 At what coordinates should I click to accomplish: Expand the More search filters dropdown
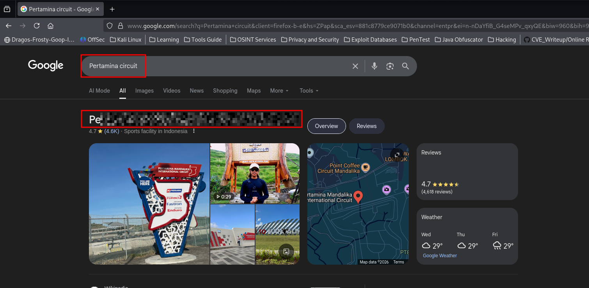pyautogui.click(x=279, y=91)
